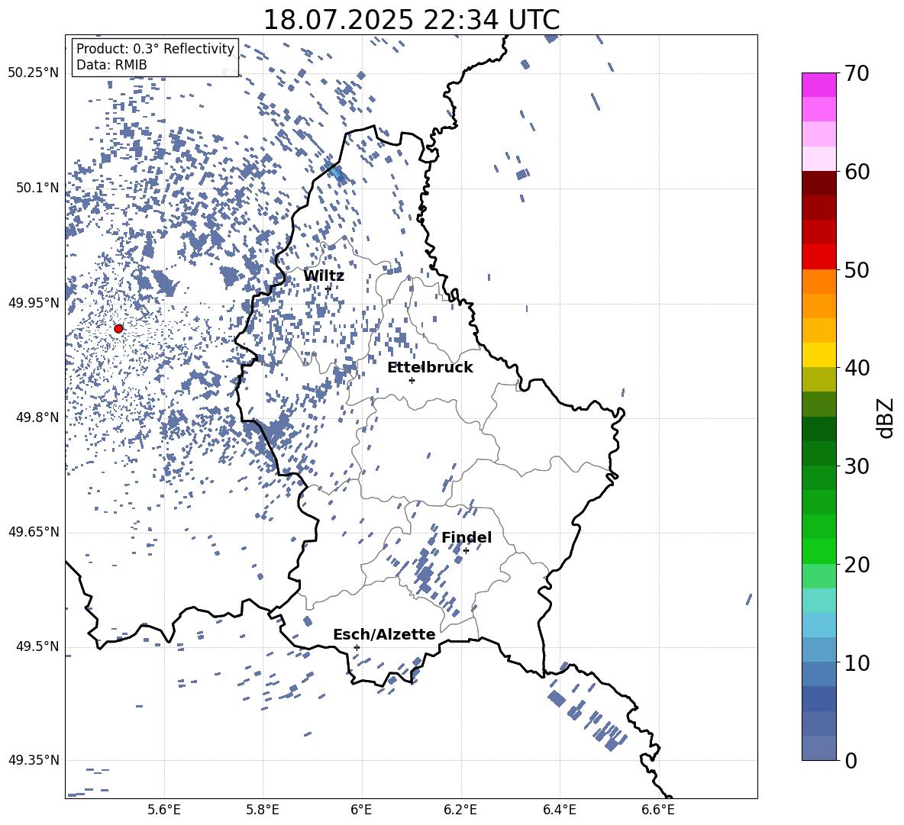
Task: Click the 5.6°E longitude tick label
Action: [x=164, y=810]
